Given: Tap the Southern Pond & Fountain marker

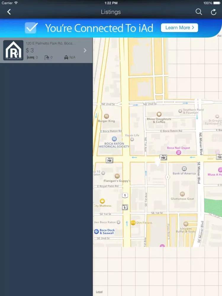Looking at the screenshot, I should click(x=180, y=111).
